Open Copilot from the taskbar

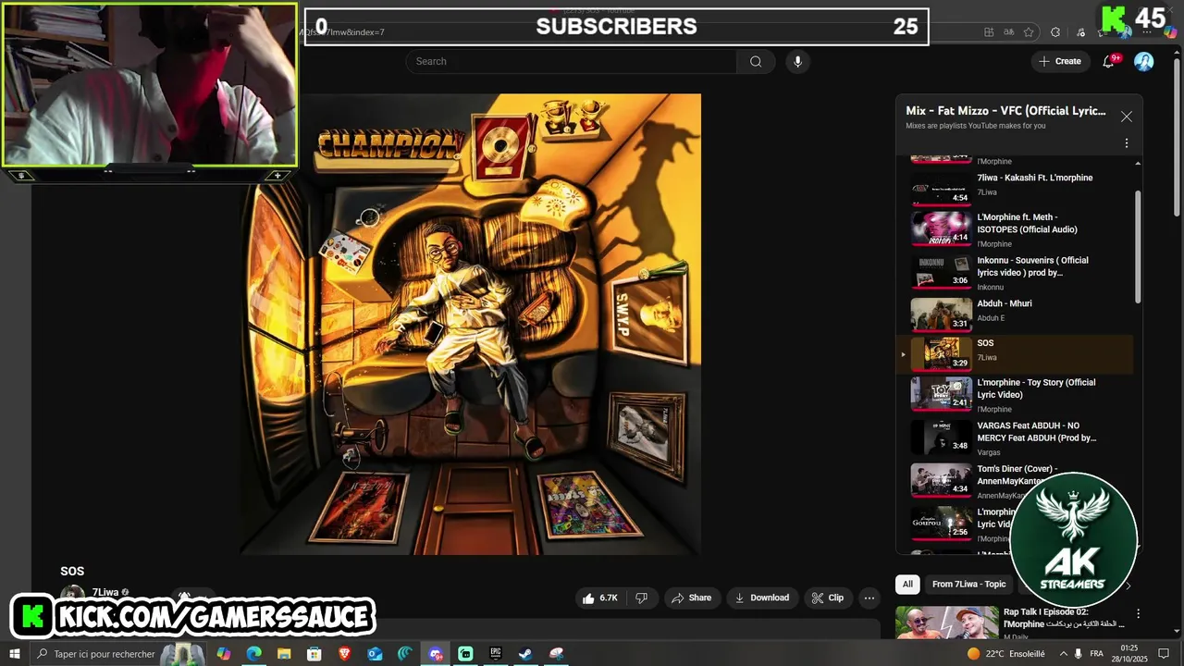click(223, 654)
